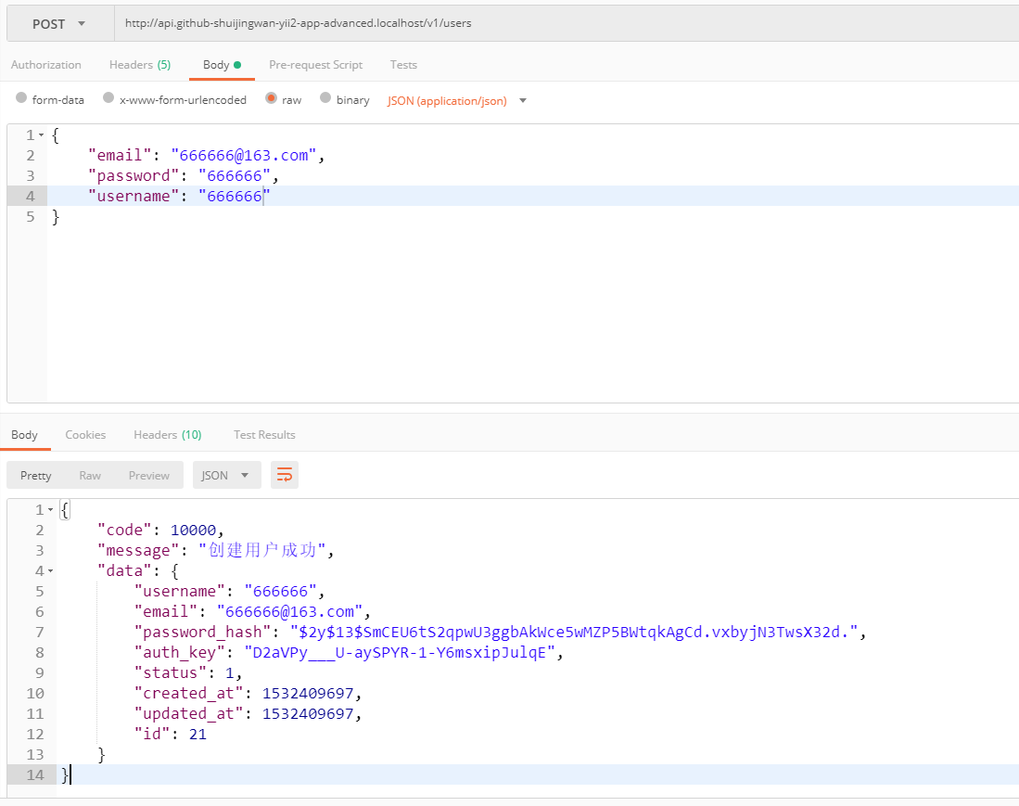Collapse the request body JSON root object
Viewport: 1019px width, 806px height.
(x=41, y=135)
